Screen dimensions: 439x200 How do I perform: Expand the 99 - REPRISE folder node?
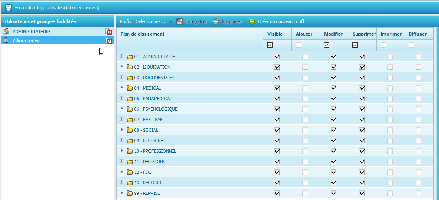tap(121, 193)
